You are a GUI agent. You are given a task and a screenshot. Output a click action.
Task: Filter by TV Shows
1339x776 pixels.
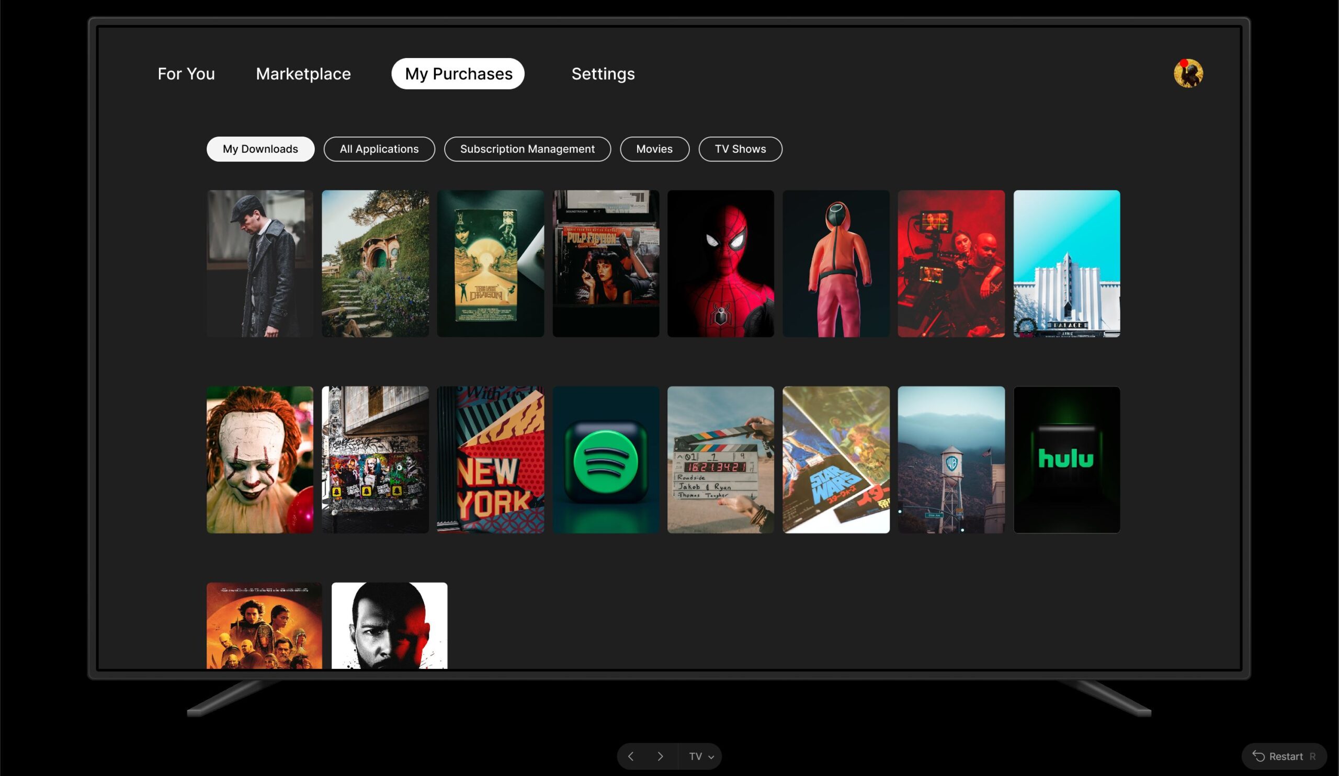point(740,149)
